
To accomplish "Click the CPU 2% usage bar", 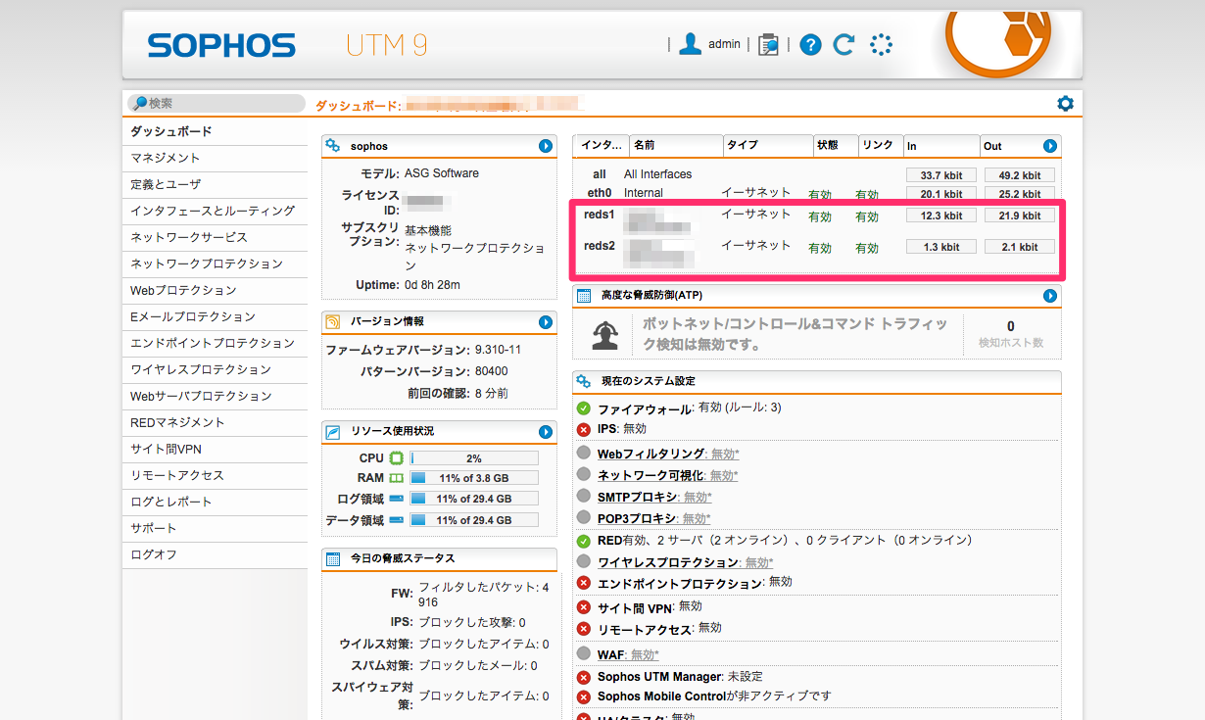I will [474, 458].
